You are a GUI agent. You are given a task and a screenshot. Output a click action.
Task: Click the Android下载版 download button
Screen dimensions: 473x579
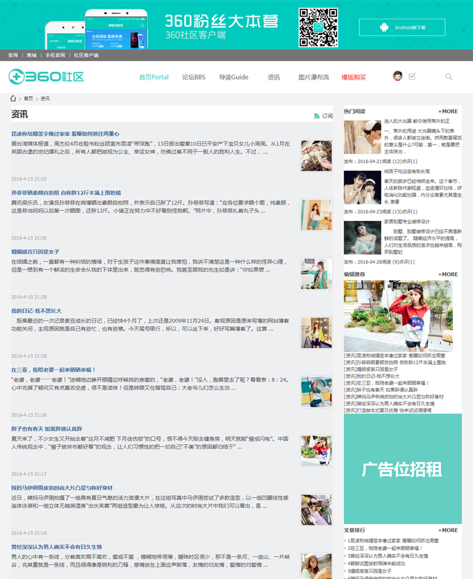tap(402, 27)
